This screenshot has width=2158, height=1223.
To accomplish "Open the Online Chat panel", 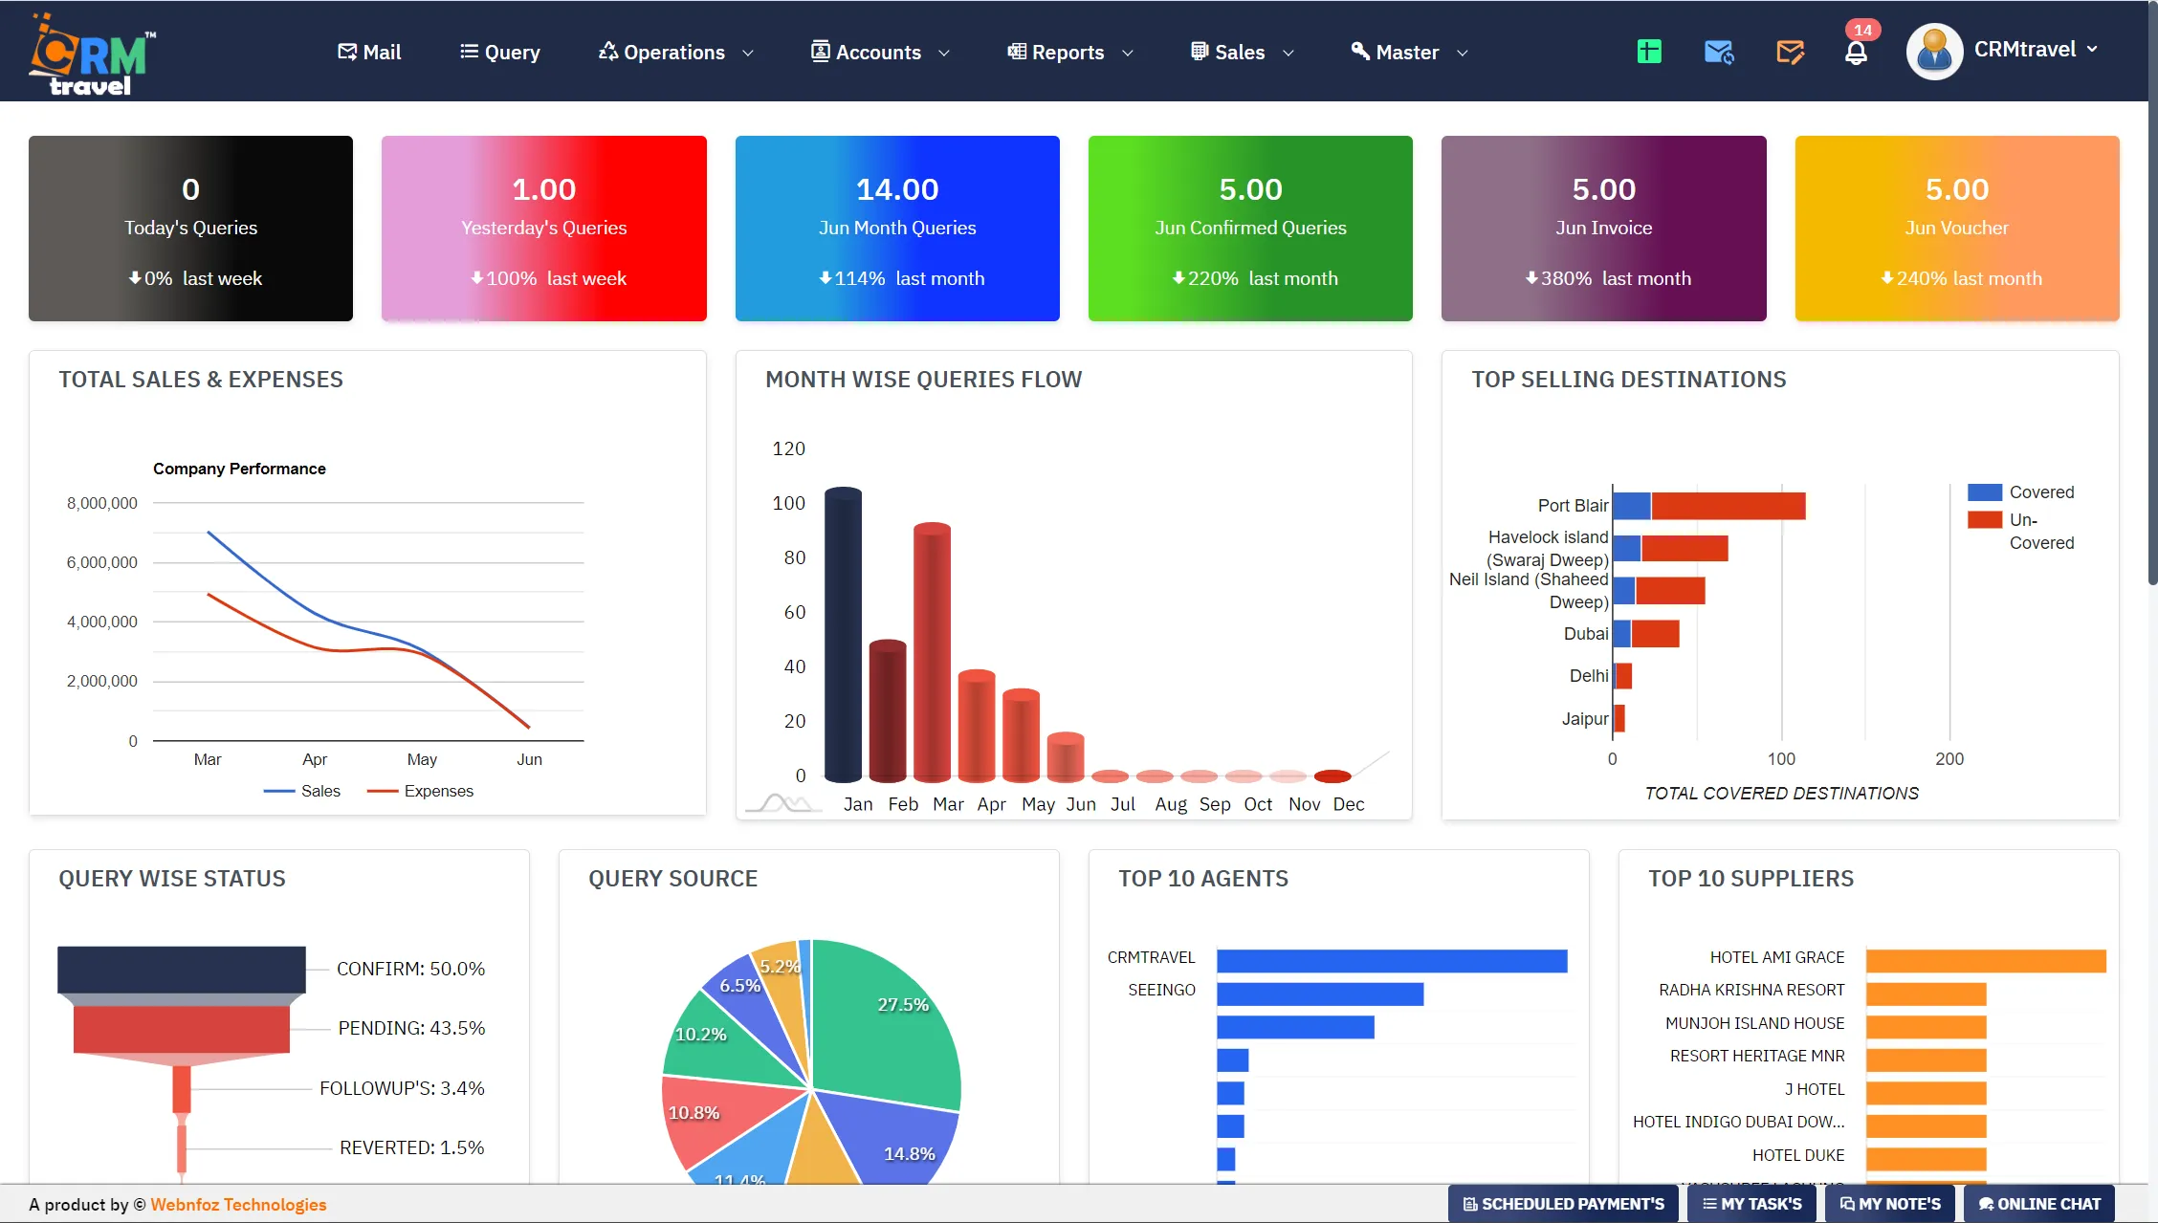I will [2039, 1204].
